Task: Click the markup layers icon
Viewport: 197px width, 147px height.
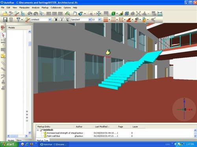Action: [144, 20]
